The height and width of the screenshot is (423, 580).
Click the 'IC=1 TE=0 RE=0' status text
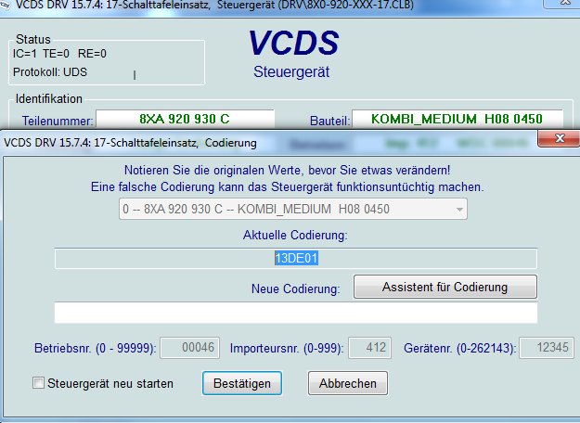[x=59, y=54]
